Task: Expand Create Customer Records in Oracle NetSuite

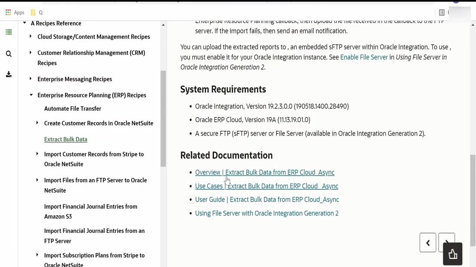Action: click(37, 123)
